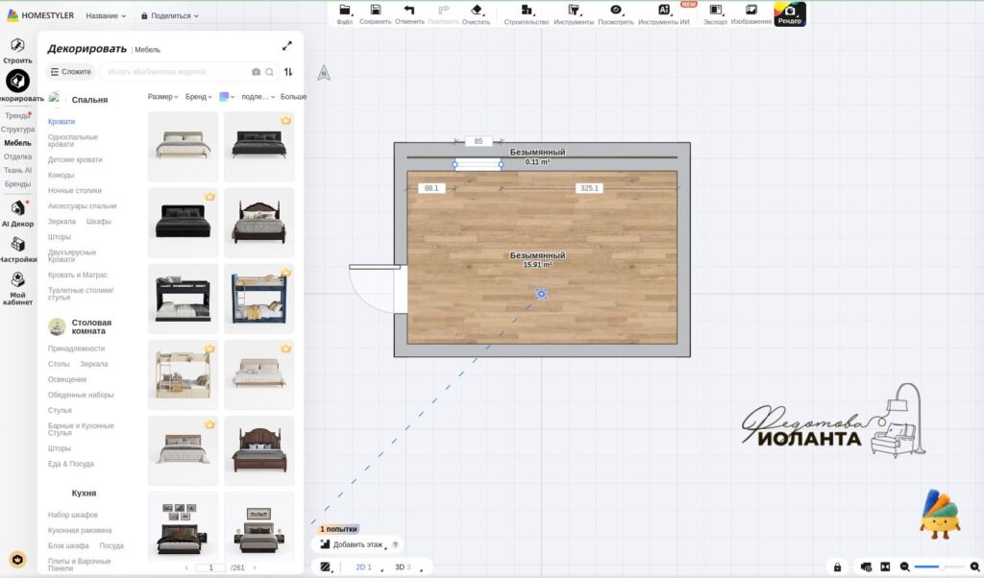Expand the Больше filters
Viewport: 984px width, 578px height.
(x=293, y=97)
